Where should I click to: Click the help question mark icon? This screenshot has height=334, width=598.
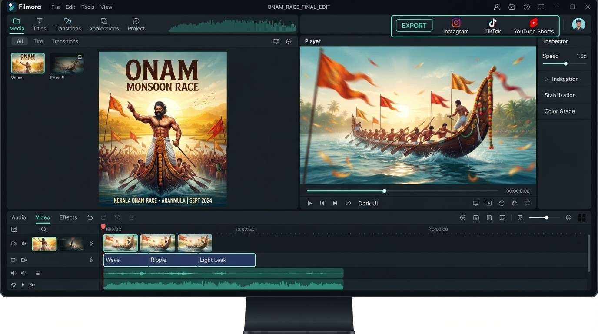pos(527,7)
